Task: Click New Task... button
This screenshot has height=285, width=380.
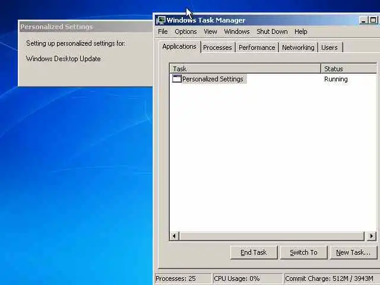Action: 354,252
